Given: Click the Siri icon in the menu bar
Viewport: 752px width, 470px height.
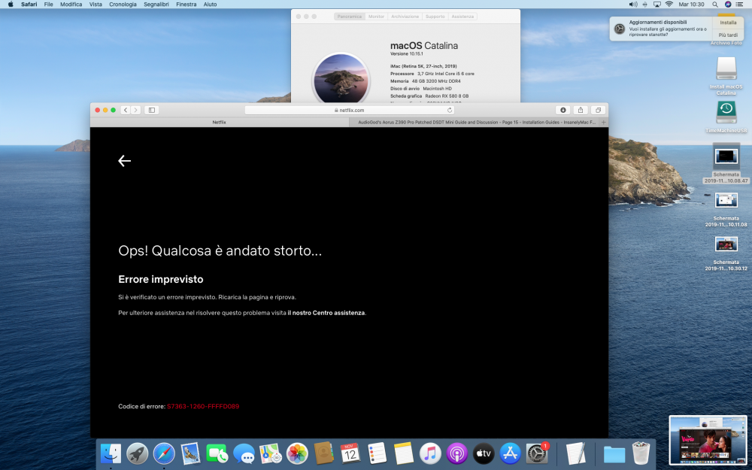Looking at the screenshot, I should click(x=727, y=5).
